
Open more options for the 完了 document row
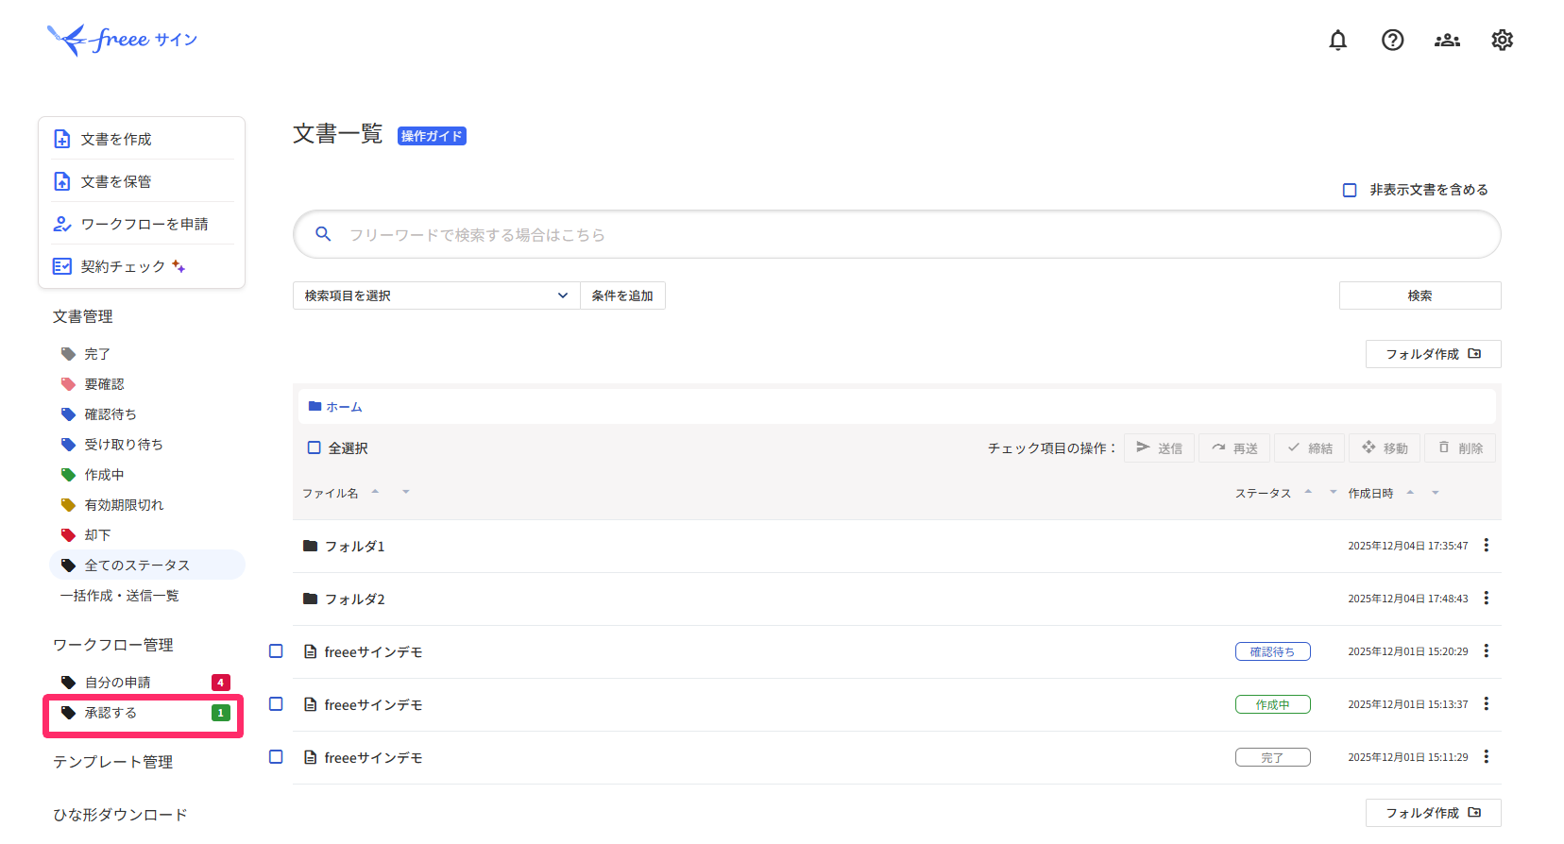1487,756
